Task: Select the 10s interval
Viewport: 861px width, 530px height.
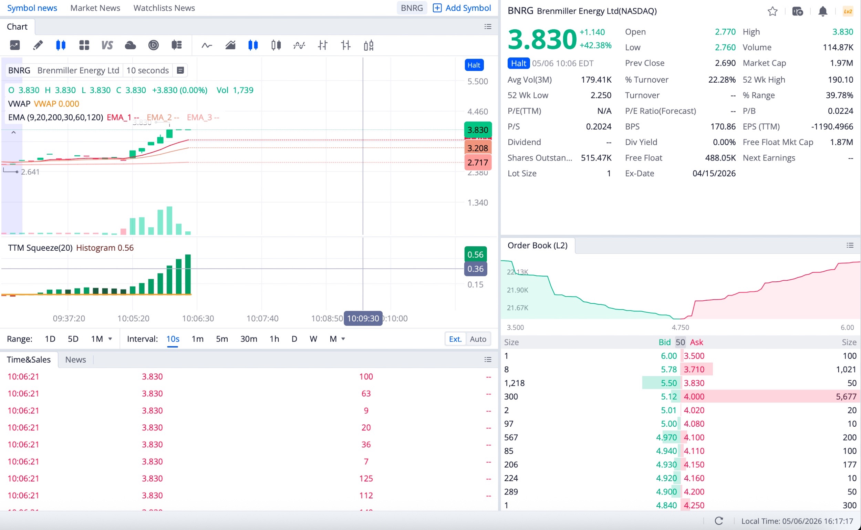Action: 173,339
